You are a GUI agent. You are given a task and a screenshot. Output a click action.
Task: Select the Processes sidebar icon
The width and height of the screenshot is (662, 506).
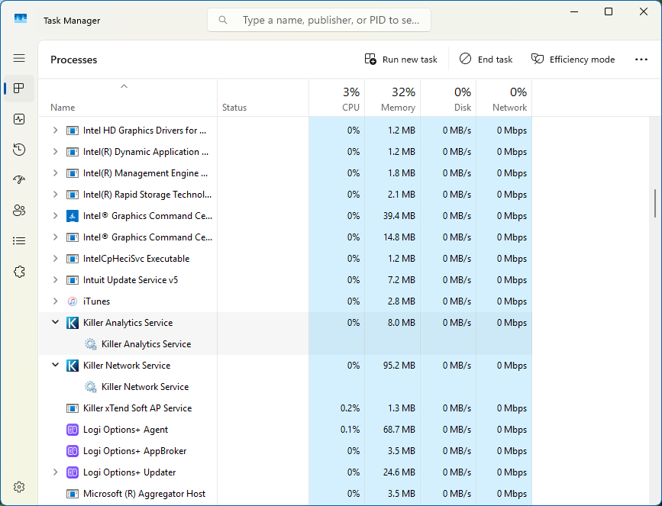tap(19, 89)
